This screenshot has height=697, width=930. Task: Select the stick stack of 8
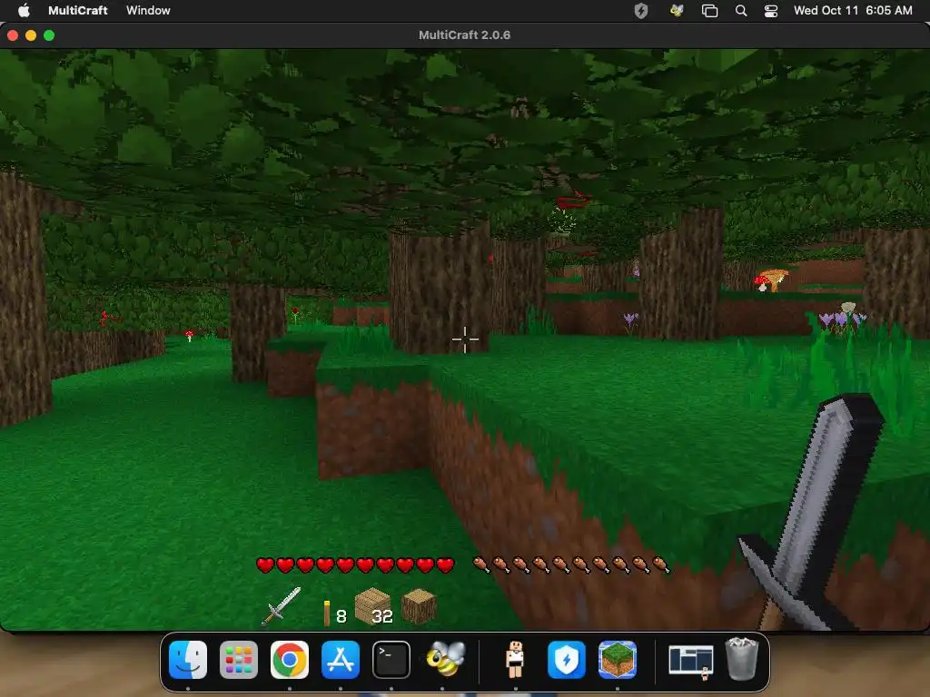click(x=334, y=613)
